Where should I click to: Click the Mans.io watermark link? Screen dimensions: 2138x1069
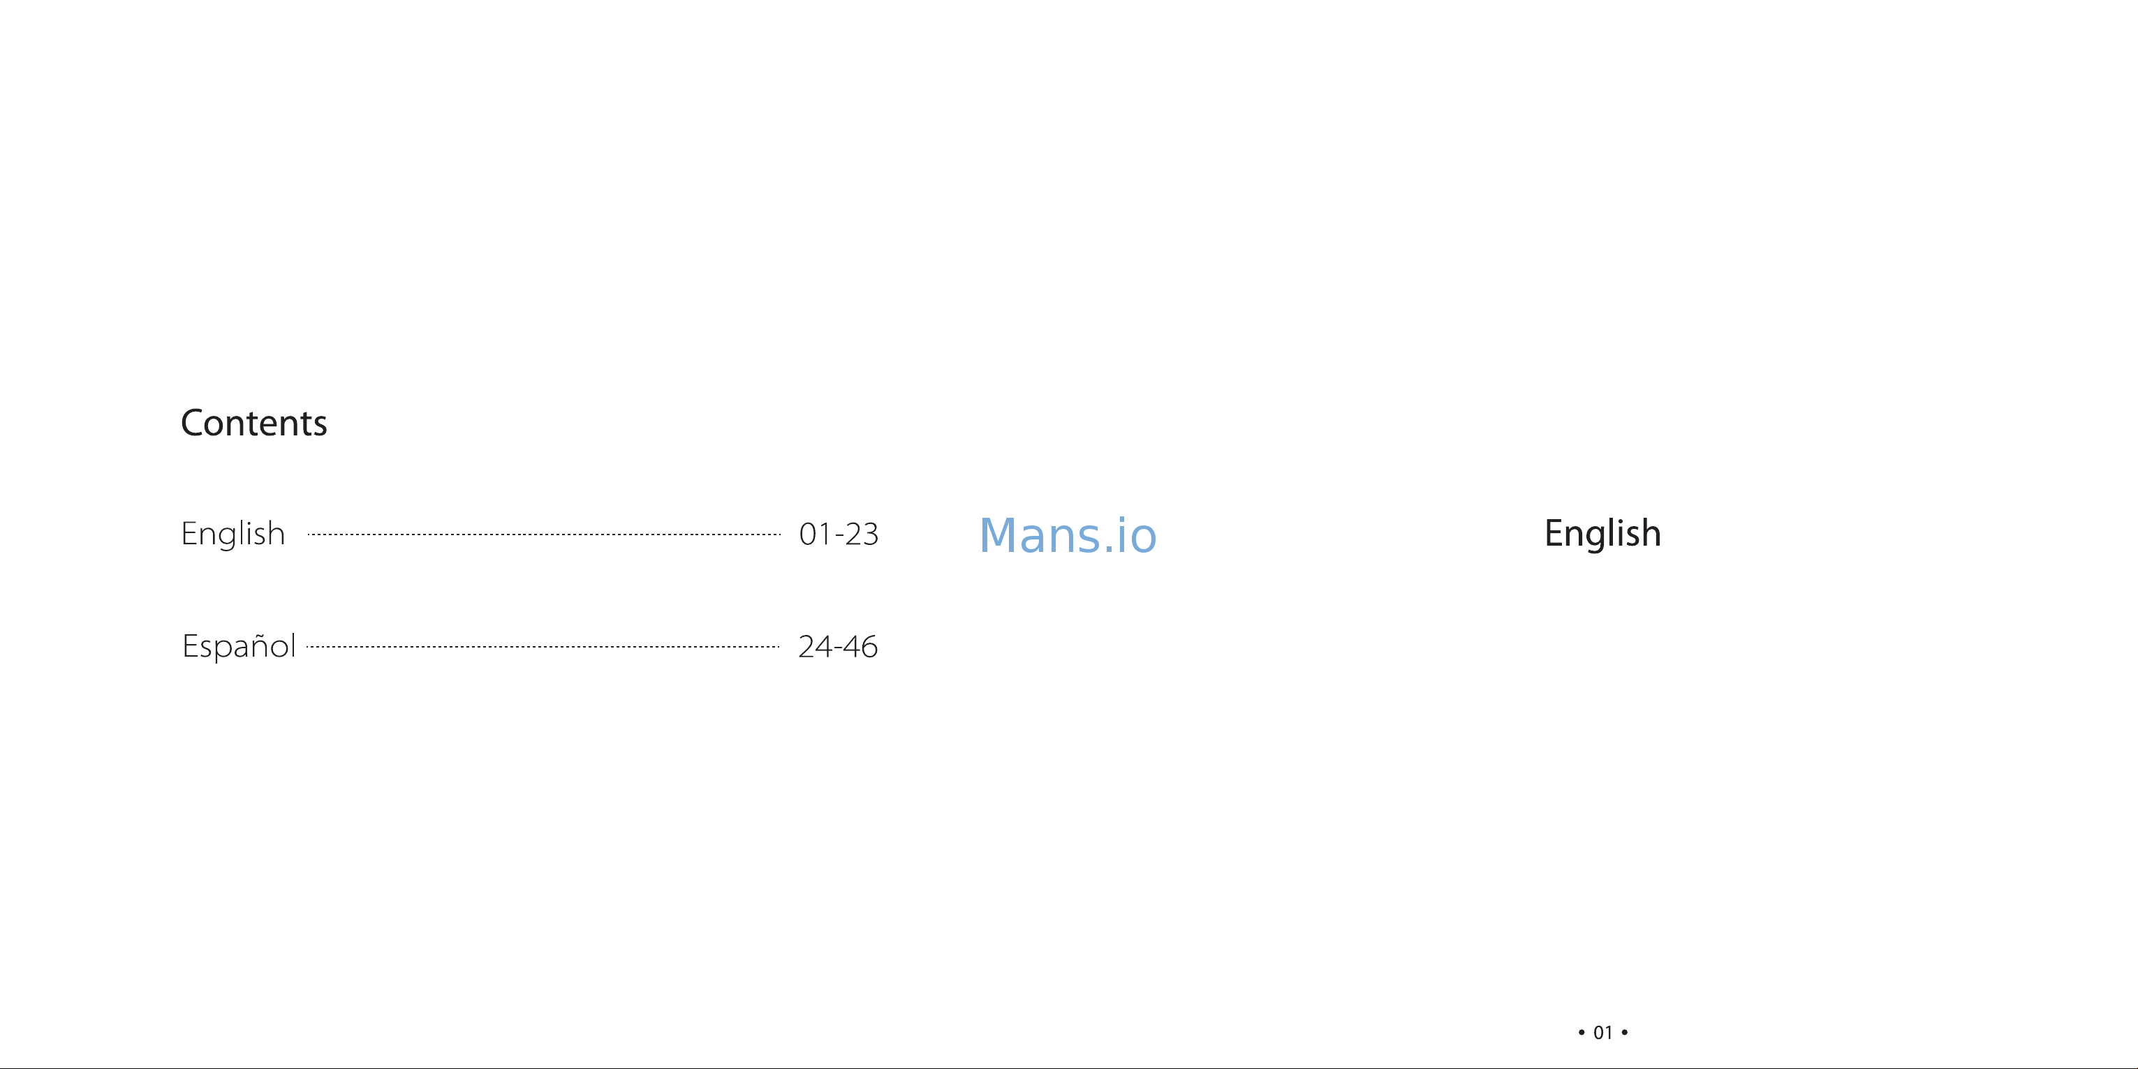tap(1068, 535)
